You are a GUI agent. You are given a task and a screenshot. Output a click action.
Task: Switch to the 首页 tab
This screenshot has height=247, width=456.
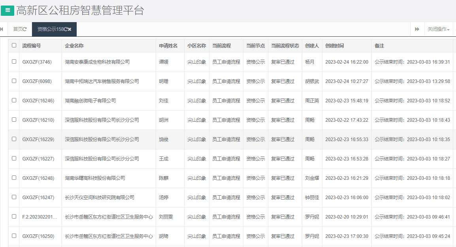pyautogui.click(x=19, y=29)
